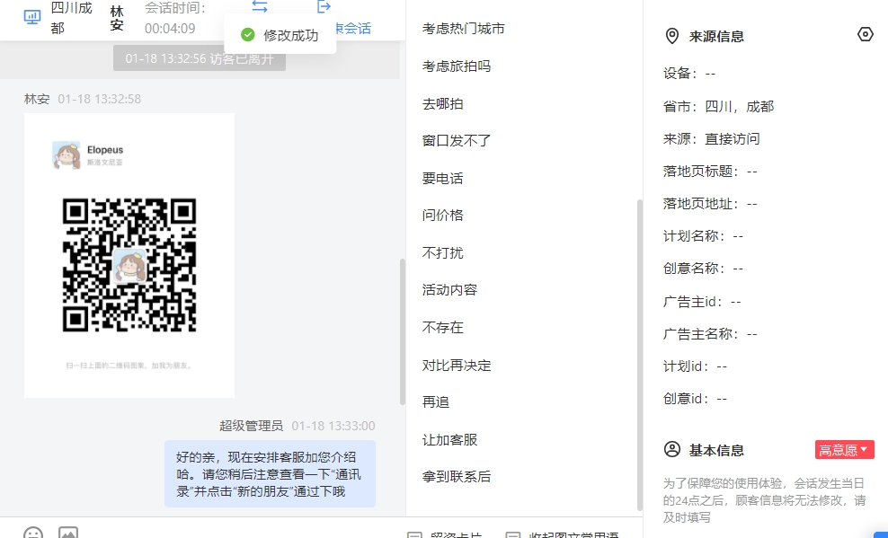Click the transfer conversation arrows icon
888x538 pixels.
point(260,6)
